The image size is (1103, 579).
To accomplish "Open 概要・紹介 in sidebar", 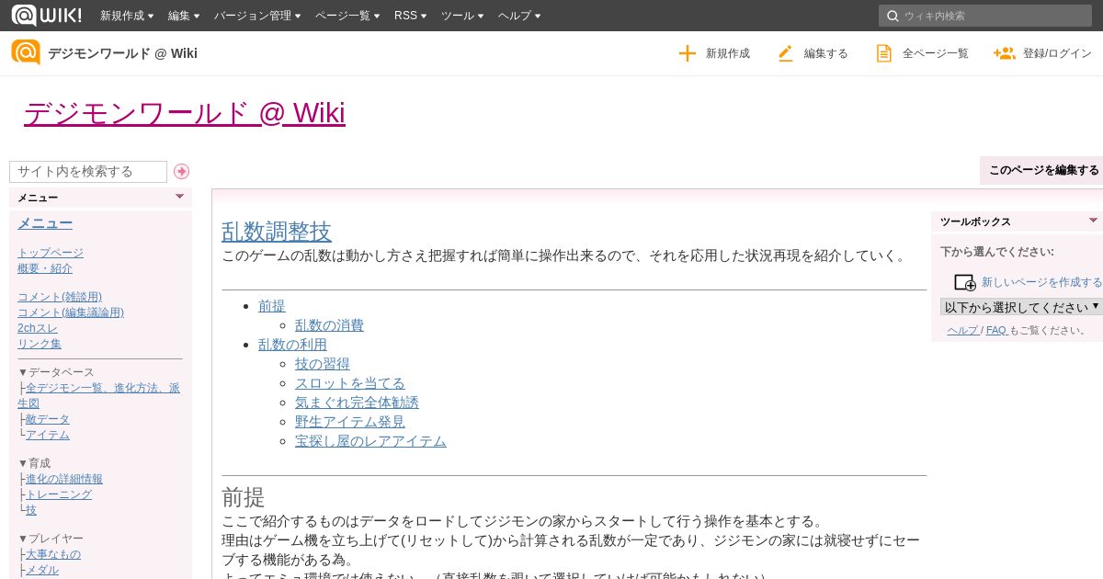I will pyautogui.click(x=45, y=268).
